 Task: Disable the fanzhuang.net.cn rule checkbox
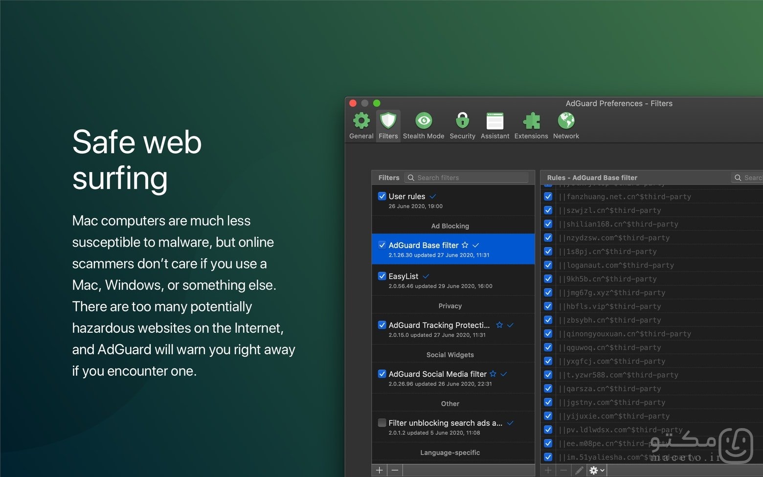[548, 197]
